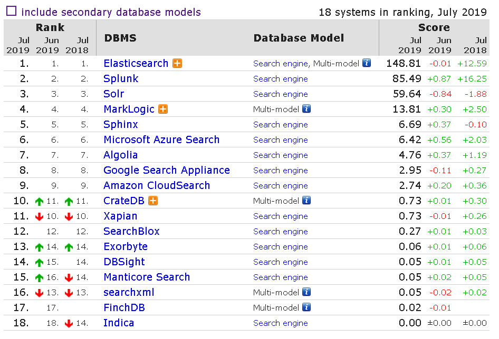The width and height of the screenshot is (499, 339).
Task: Click Search engine link in Xapian row
Action: pos(281,216)
